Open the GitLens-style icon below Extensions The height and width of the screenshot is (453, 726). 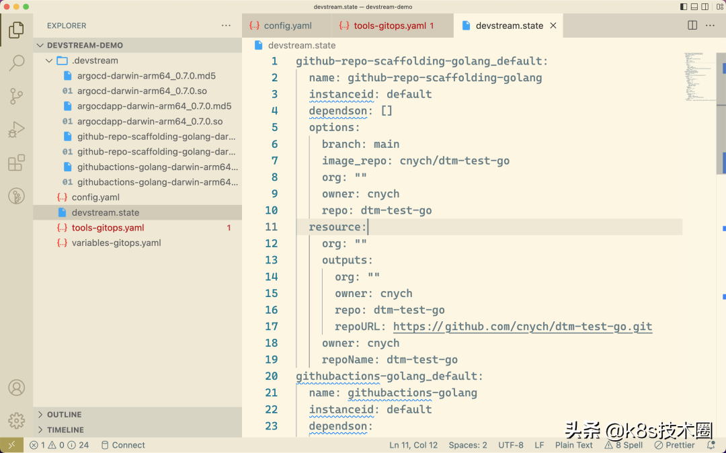pos(16,196)
